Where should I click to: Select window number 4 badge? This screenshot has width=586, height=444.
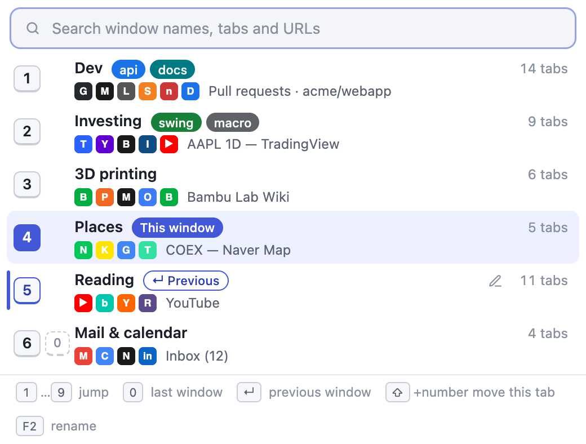pyautogui.click(x=27, y=237)
